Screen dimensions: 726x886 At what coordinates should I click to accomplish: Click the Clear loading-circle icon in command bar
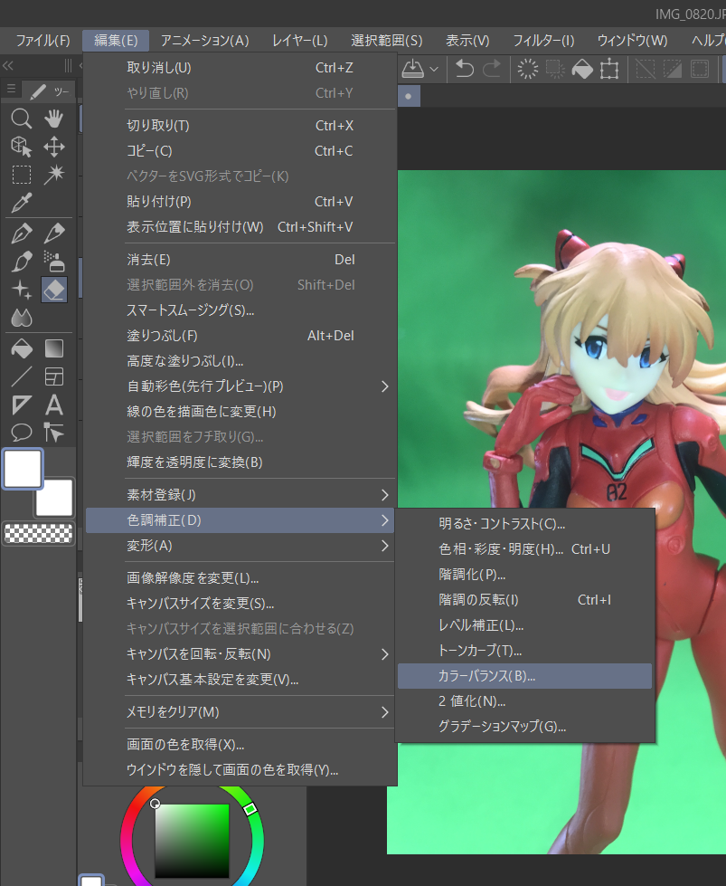coord(528,69)
